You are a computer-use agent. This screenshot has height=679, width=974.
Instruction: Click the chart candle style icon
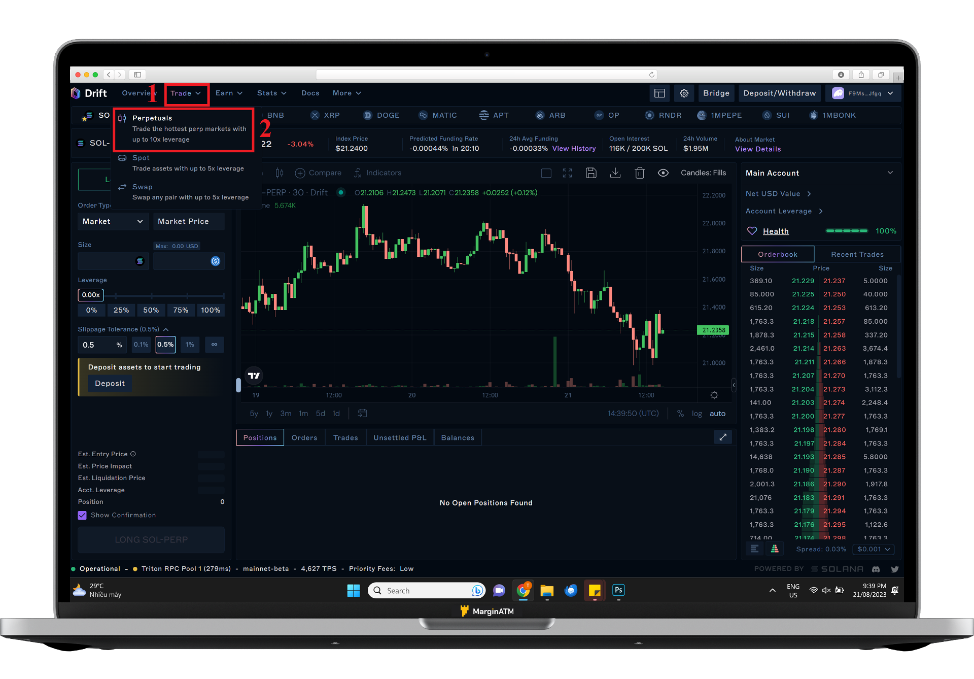pyautogui.click(x=280, y=173)
